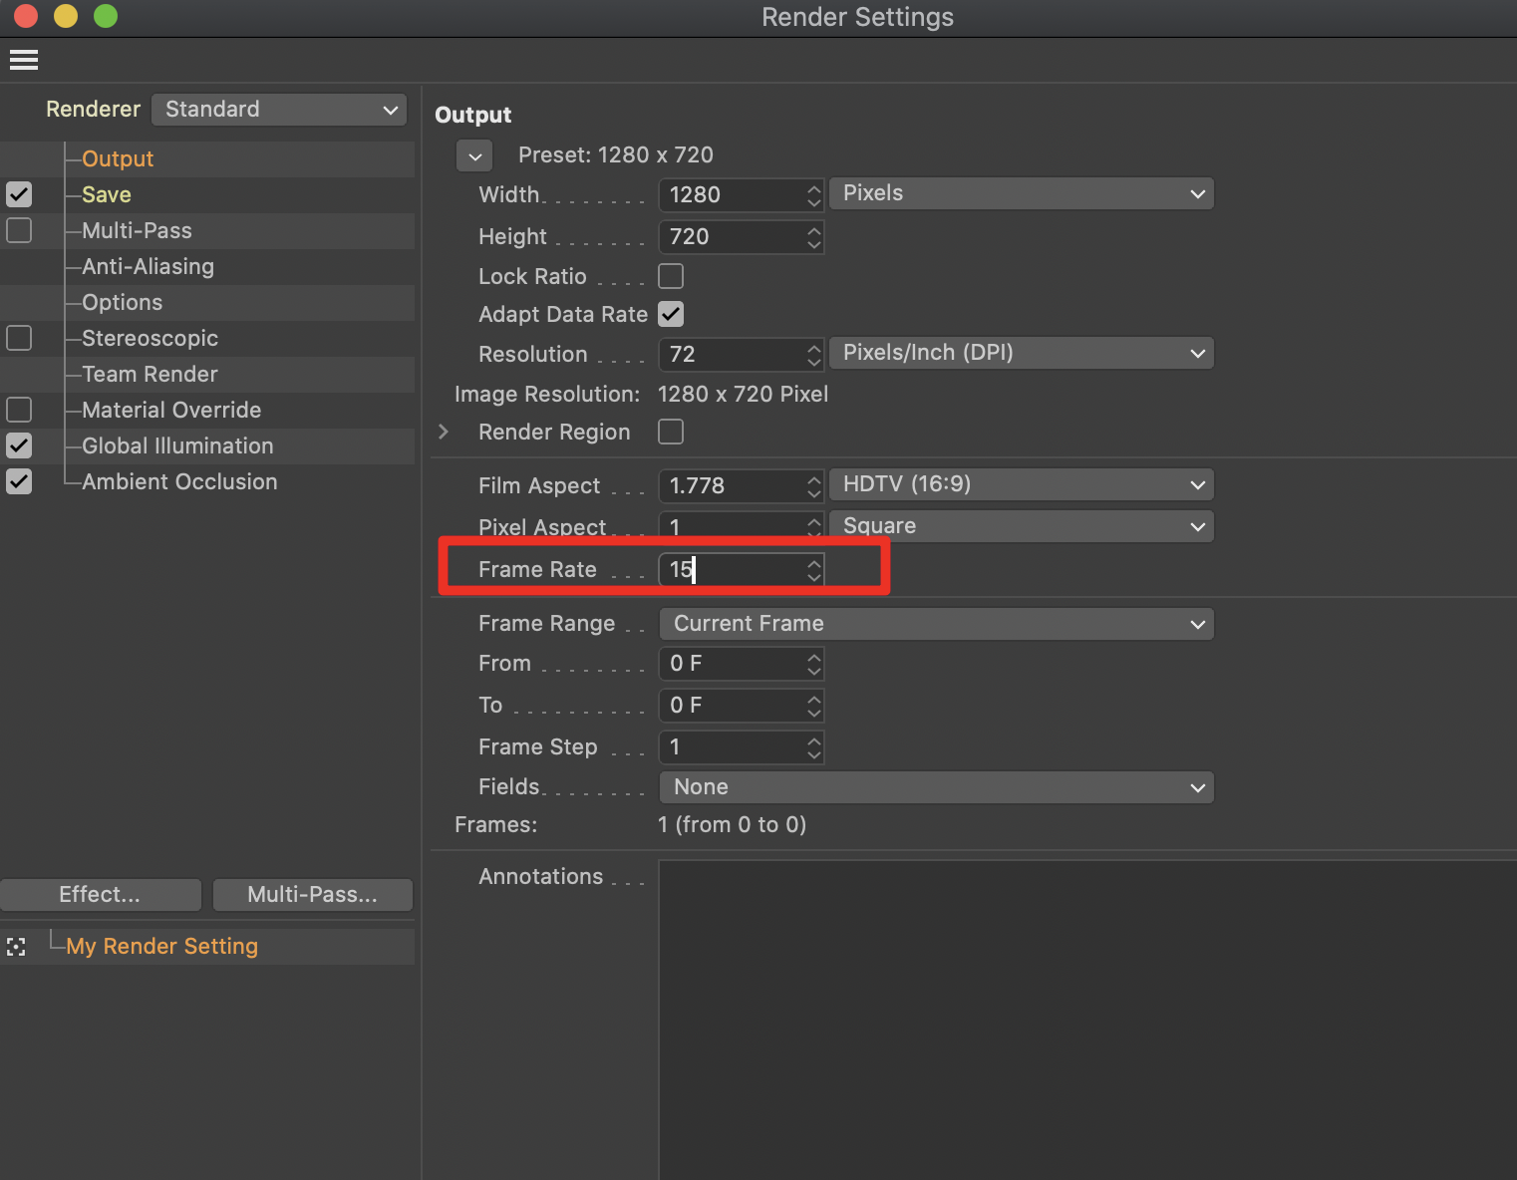Image resolution: width=1517 pixels, height=1180 pixels.
Task: Open the Preset dropdown button
Action: 474,155
